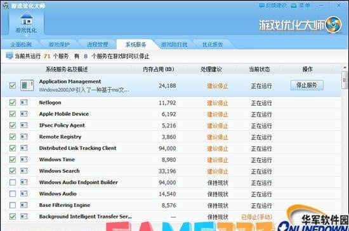Uncheck the Windows Search checkbox

13,171
